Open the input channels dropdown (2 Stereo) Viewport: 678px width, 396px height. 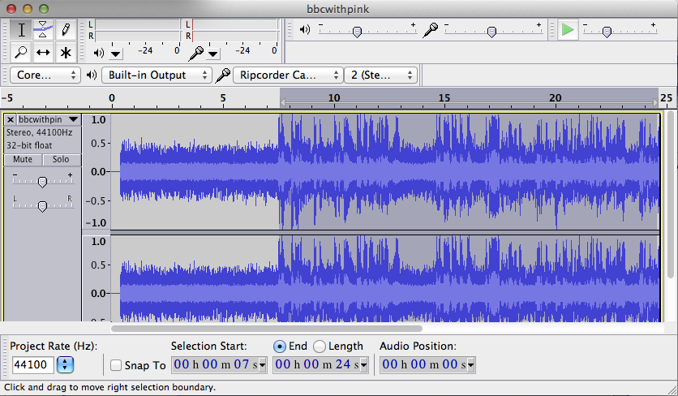(381, 75)
